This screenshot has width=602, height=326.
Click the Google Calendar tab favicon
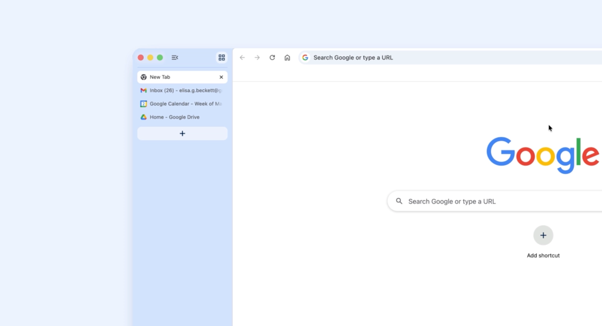[x=143, y=104]
